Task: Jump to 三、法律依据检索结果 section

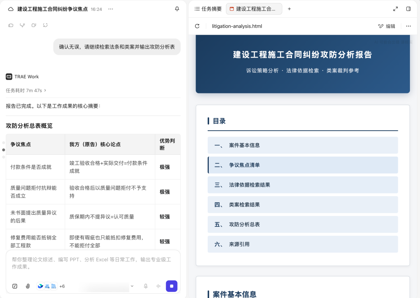Action: [303, 185]
